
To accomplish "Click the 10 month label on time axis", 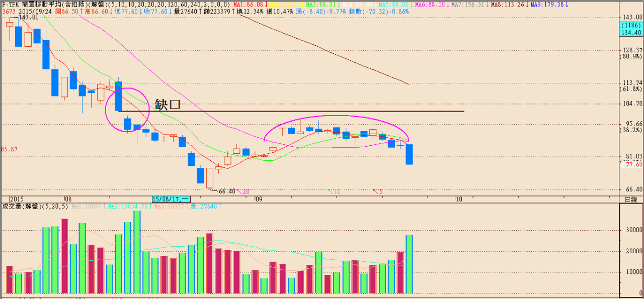I will [458, 200].
